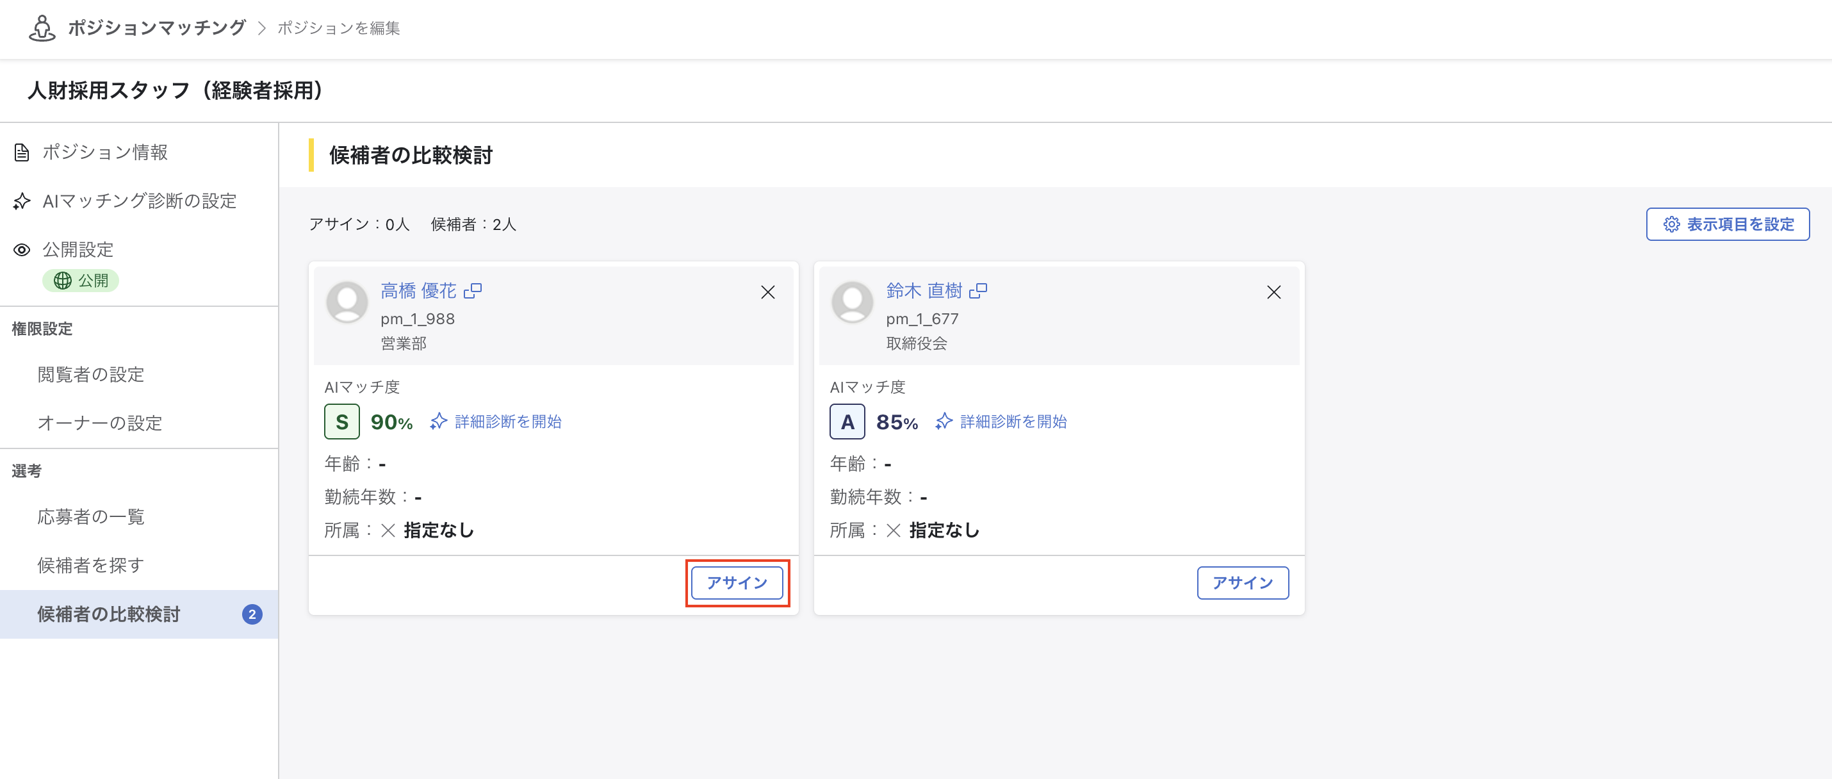The image size is (1832, 779).
Task: Click sparkle icon by 90% match score
Action: pos(439,422)
